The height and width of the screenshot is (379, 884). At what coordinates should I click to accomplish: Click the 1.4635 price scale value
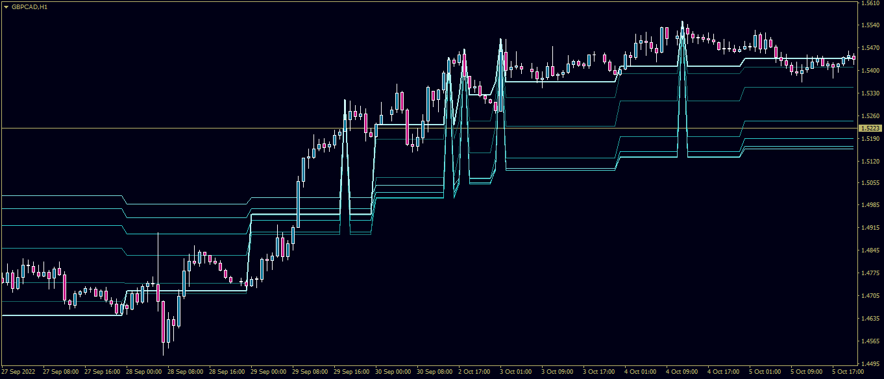pyautogui.click(x=870, y=319)
